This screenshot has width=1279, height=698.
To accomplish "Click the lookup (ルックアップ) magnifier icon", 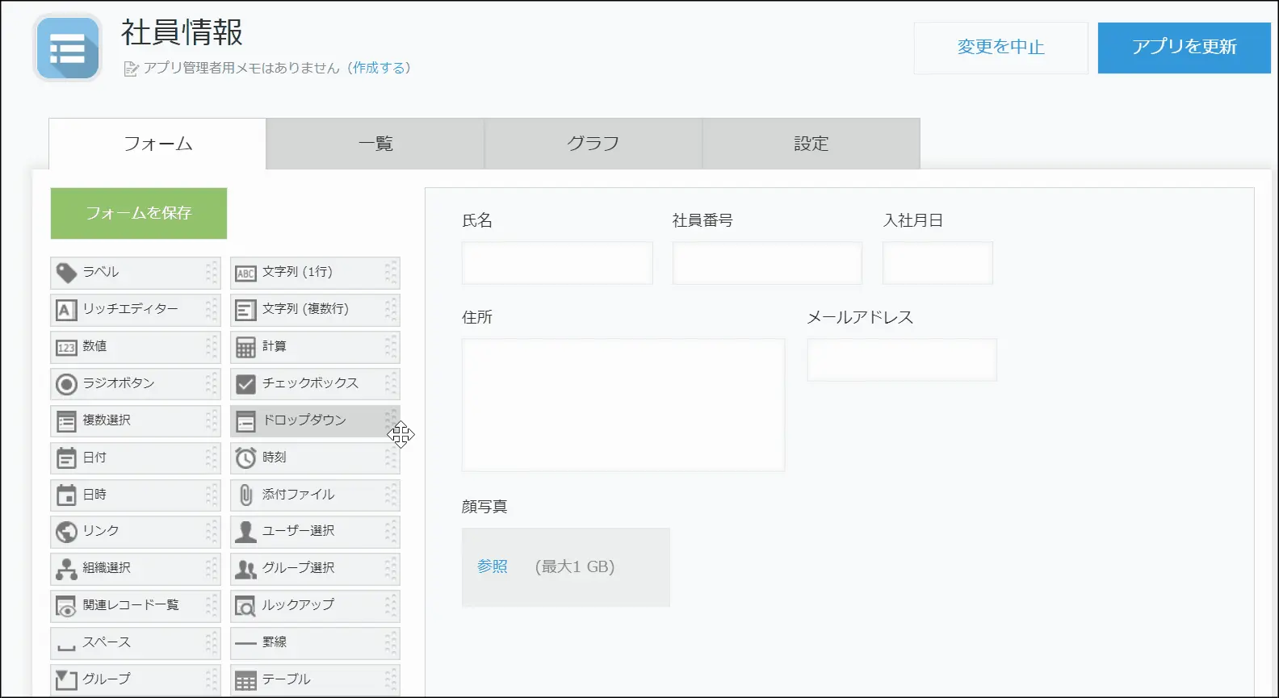I will point(245,605).
